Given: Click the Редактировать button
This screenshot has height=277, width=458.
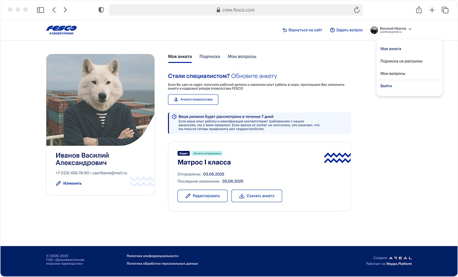Looking at the screenshot, I should [x=202, y=196].
